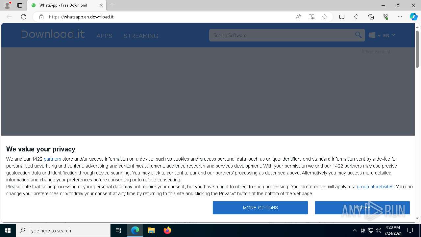Switch to Microsoft Edge taskbar icon
The image size is (421, 237).
click(135, 230)
